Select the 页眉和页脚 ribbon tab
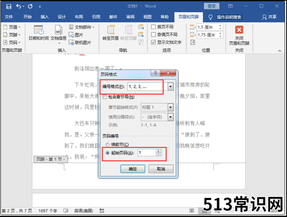Screen dimensions: 287x217 tap(189, 17)
